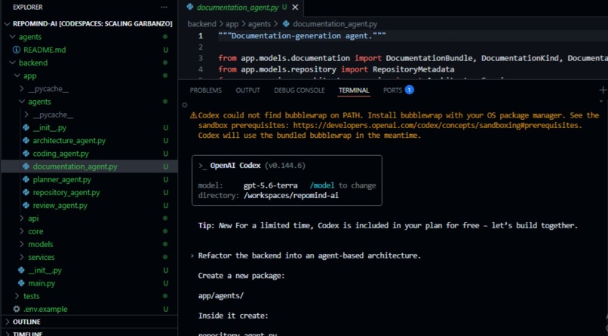Open the DEBUG CONSOLE tab
This screenshot has width=608, height=336.
tap(299, 90)
